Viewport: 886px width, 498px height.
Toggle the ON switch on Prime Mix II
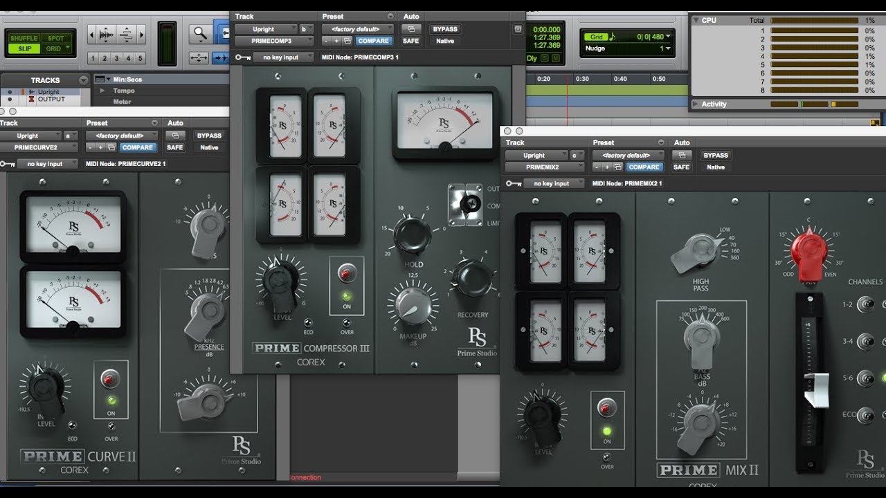pyautogui.click(x=606, y=408)
